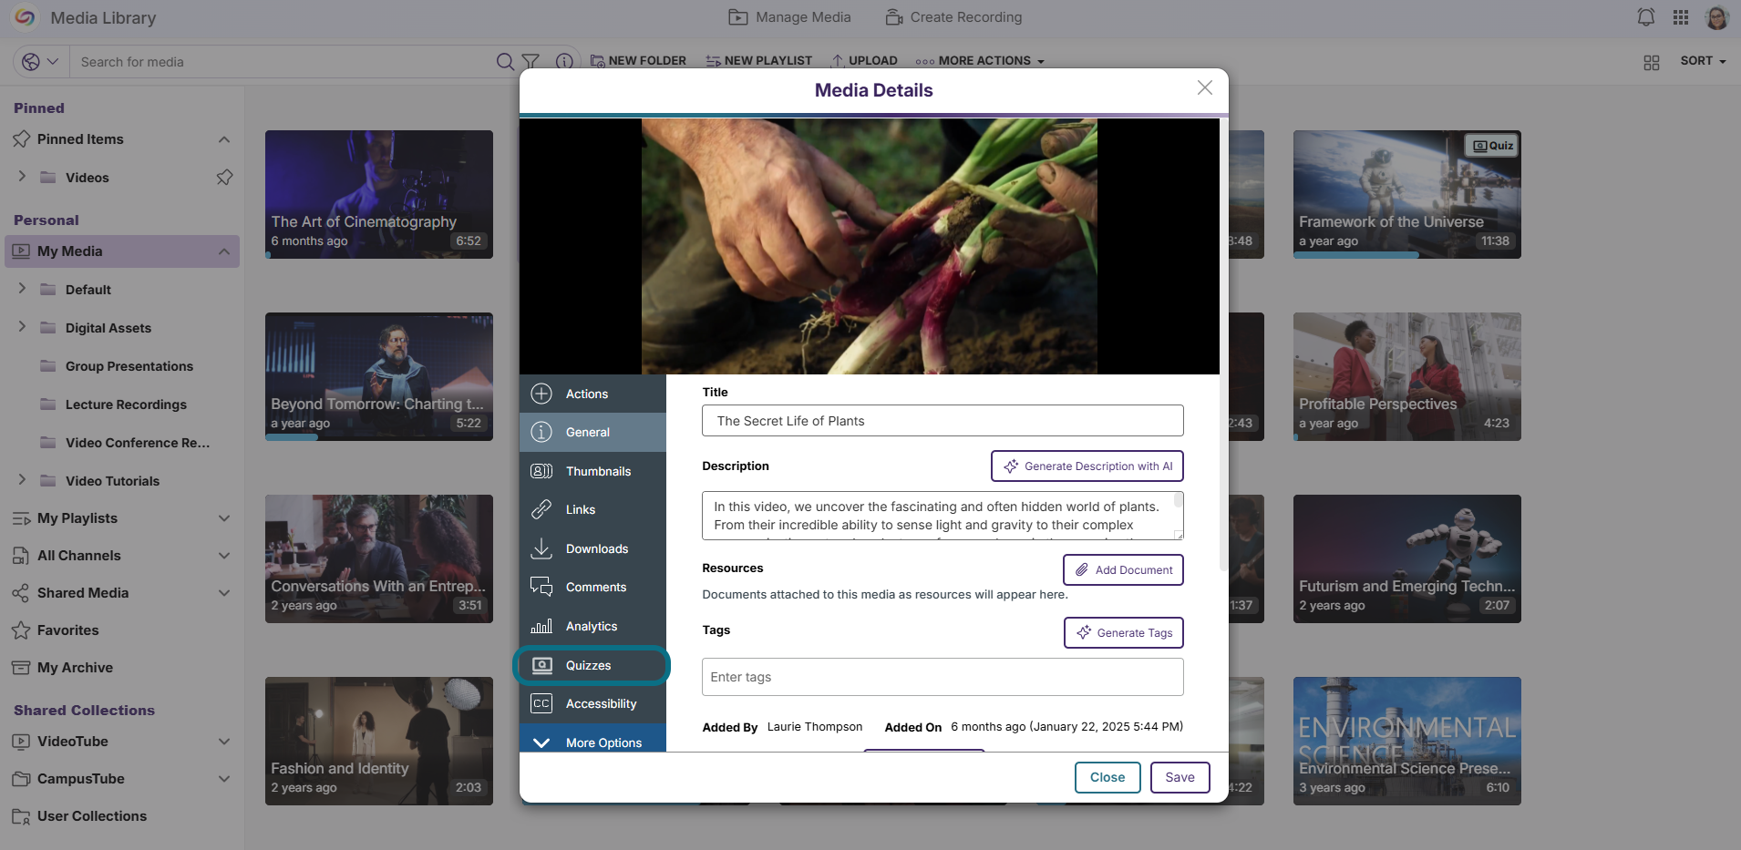Expand the Default folder
Image resolution: width=1741 pixels, height=850 pixels.
pos(22,289)
